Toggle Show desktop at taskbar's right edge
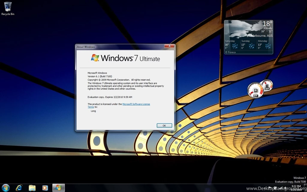 click(x=306, y=188)
